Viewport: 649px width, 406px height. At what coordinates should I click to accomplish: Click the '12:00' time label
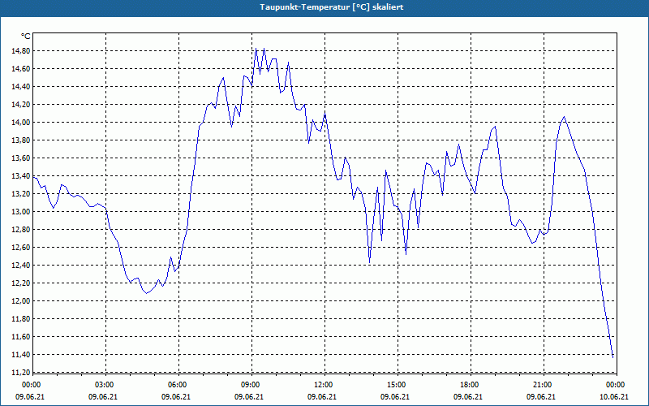(323, 384)
